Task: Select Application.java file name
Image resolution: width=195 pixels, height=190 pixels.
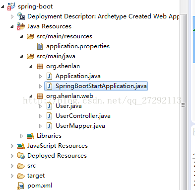Action: click(78, 76)
